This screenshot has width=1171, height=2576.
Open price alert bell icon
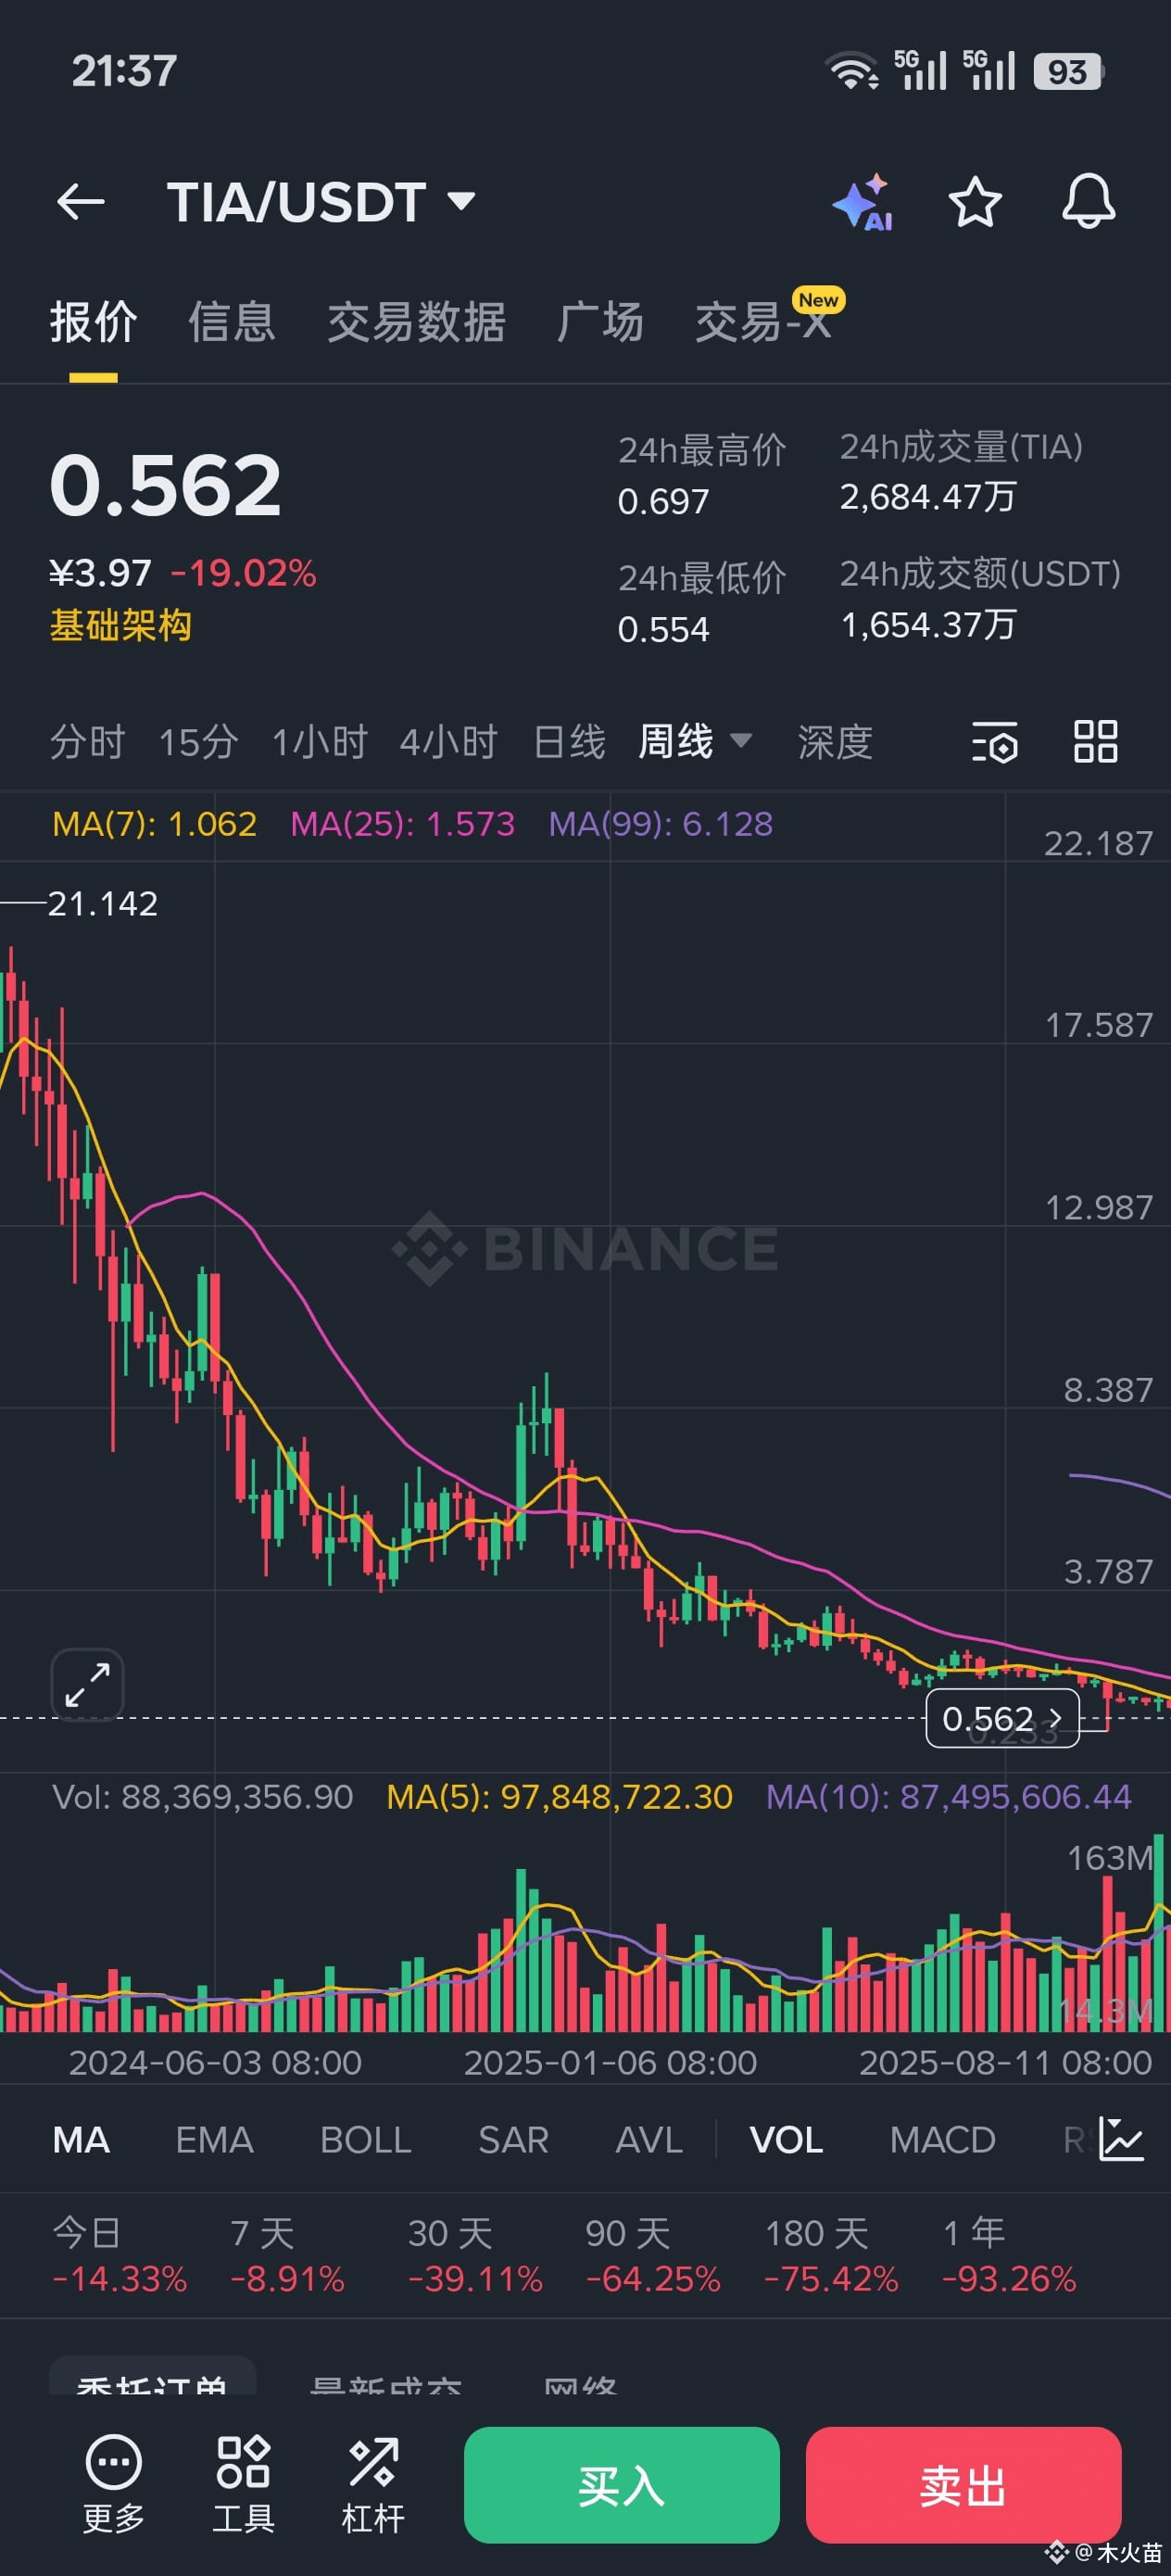tap(1088, 201)
